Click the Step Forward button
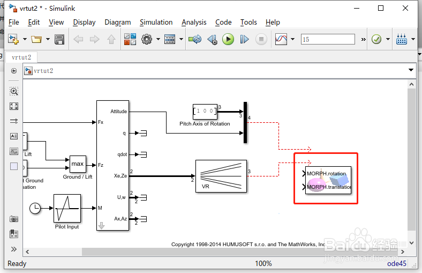This screenshot has width=422, height=273. (244, 39)
